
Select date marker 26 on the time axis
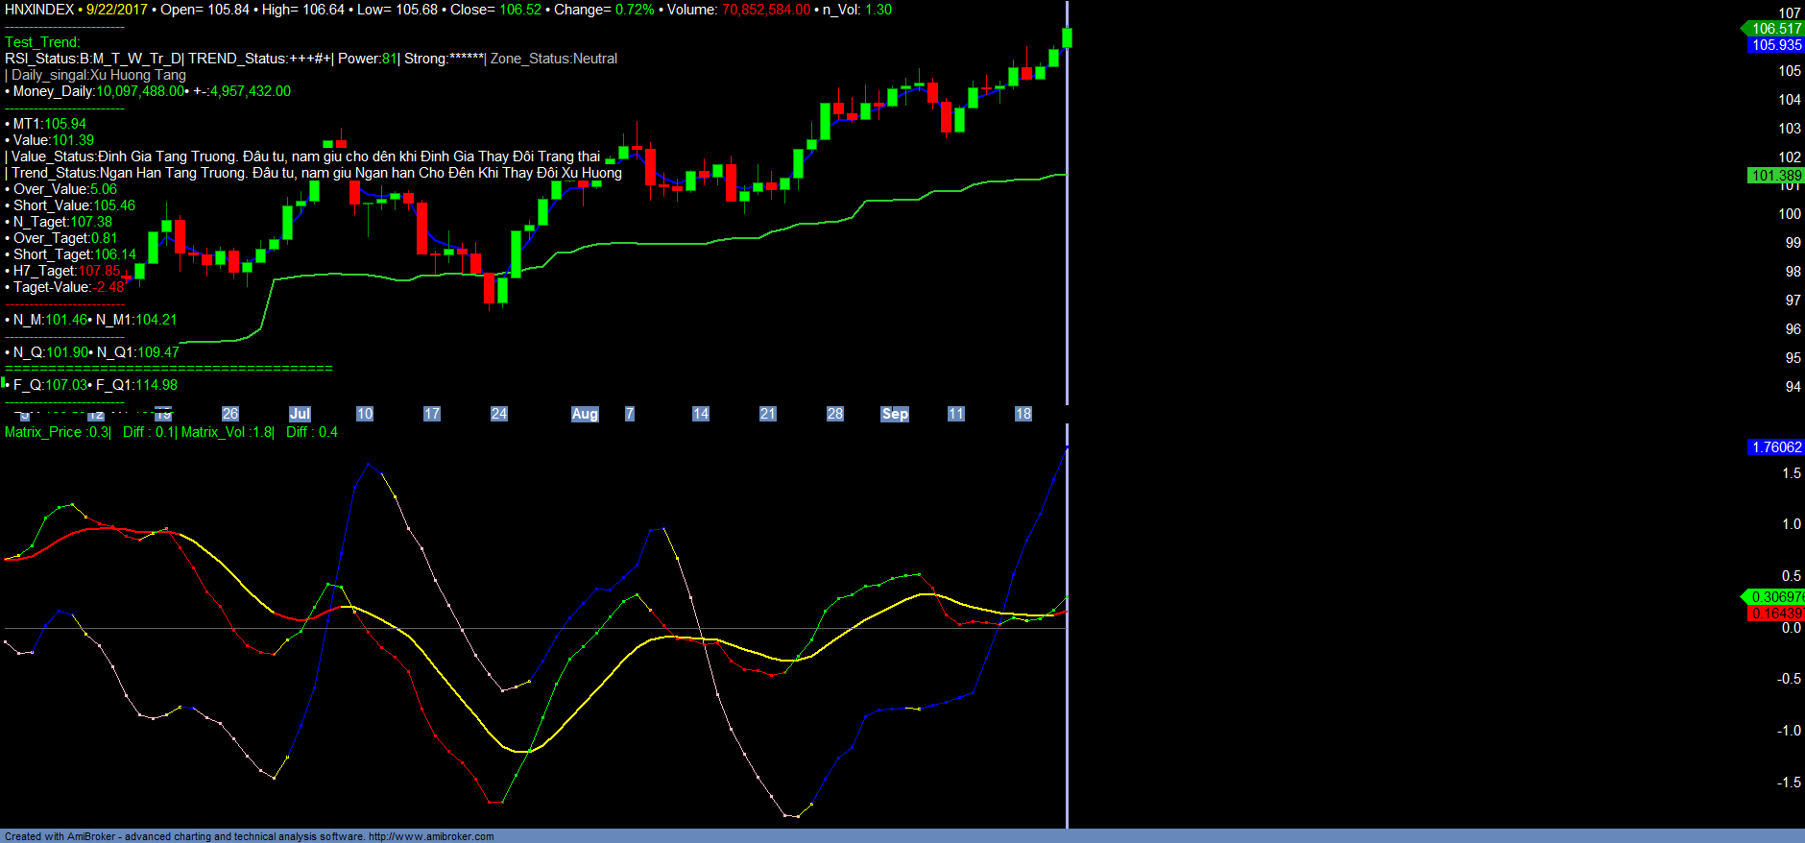pyautogui.click(x=230, y=414)
